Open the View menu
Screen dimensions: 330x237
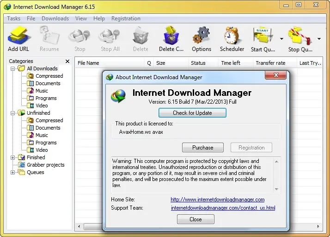point(81,19)
